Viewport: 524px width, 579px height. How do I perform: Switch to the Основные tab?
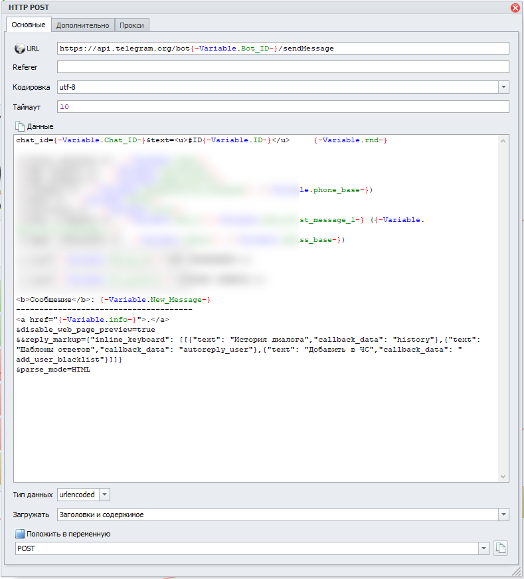pyautogui.click(x=29, y=25)
